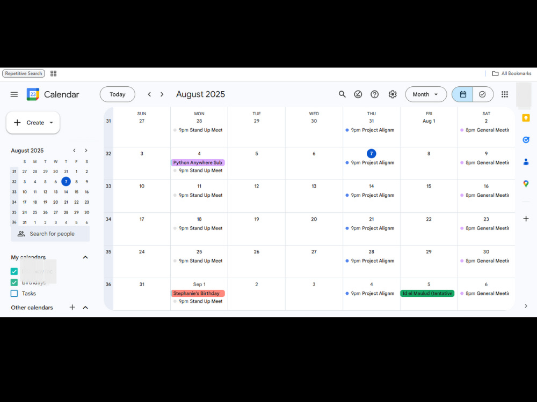Open 8pm General Meeting on Saturday 30

pos(485,261)
